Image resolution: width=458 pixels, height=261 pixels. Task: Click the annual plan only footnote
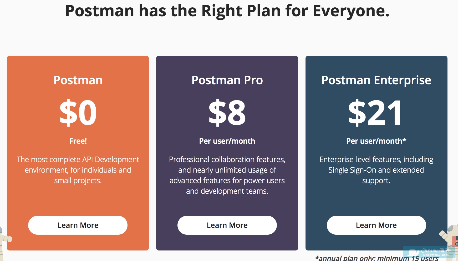tap(377, 258)
